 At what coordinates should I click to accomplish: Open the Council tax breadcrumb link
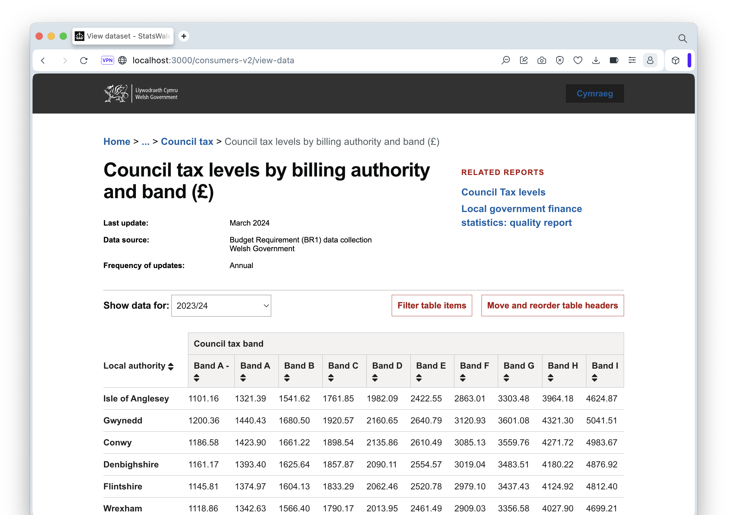(x=187, y=142)
